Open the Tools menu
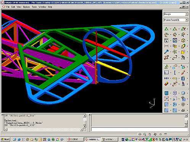 coord(34,7)
